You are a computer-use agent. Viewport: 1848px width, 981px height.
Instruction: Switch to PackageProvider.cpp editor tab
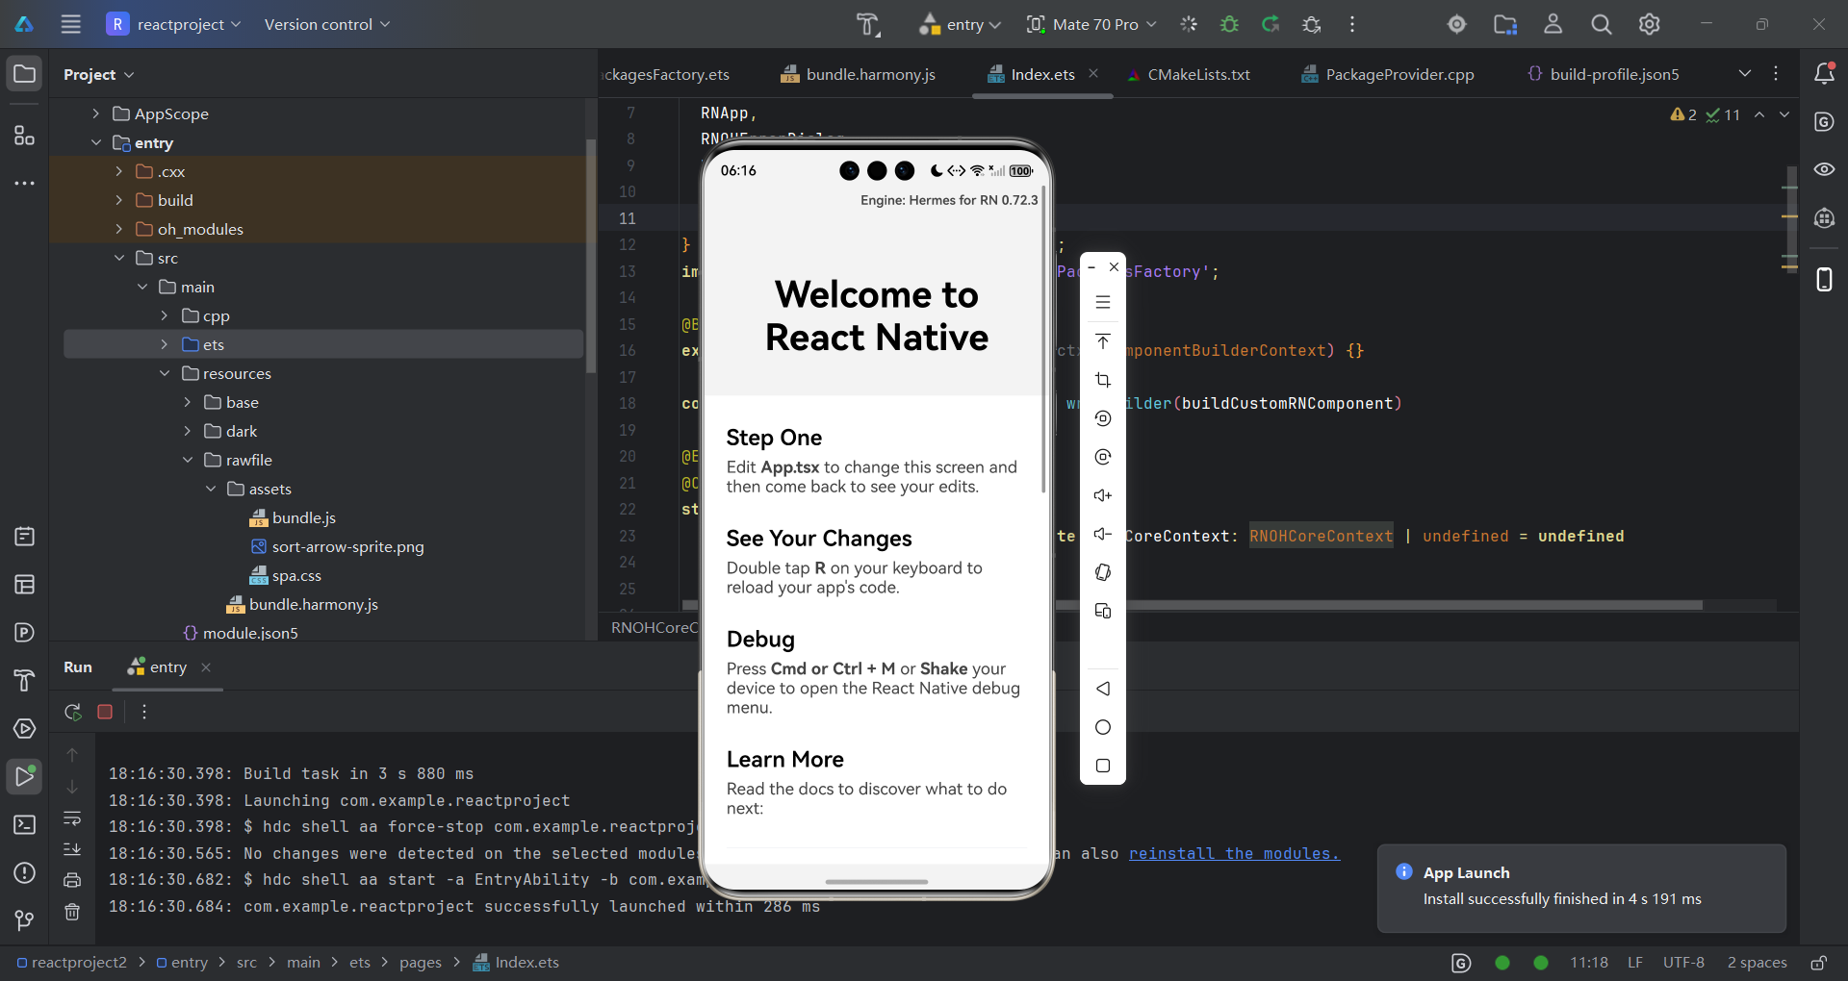(1387, 74)
